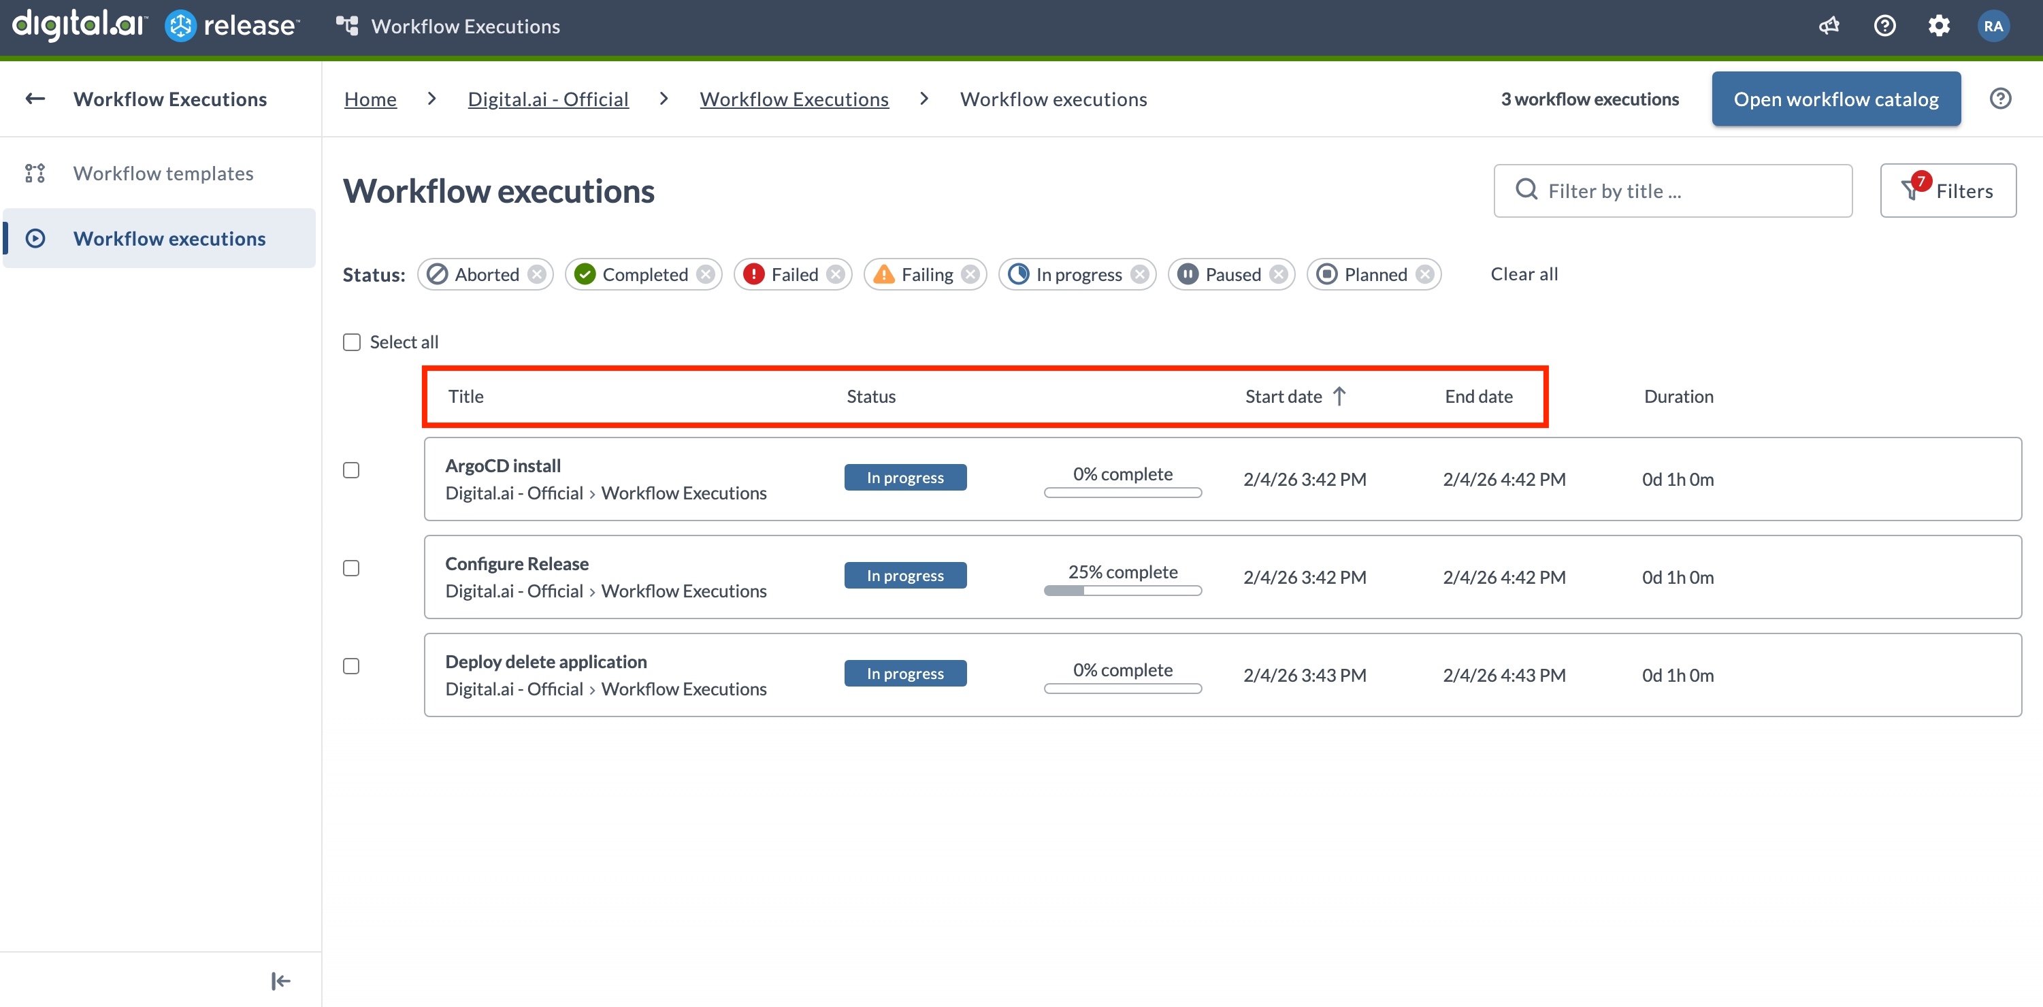Viewport: 2043px width, 1007px height.
Task: Click the Workflow Executions icon in top navigation
Action: (346, 24)
